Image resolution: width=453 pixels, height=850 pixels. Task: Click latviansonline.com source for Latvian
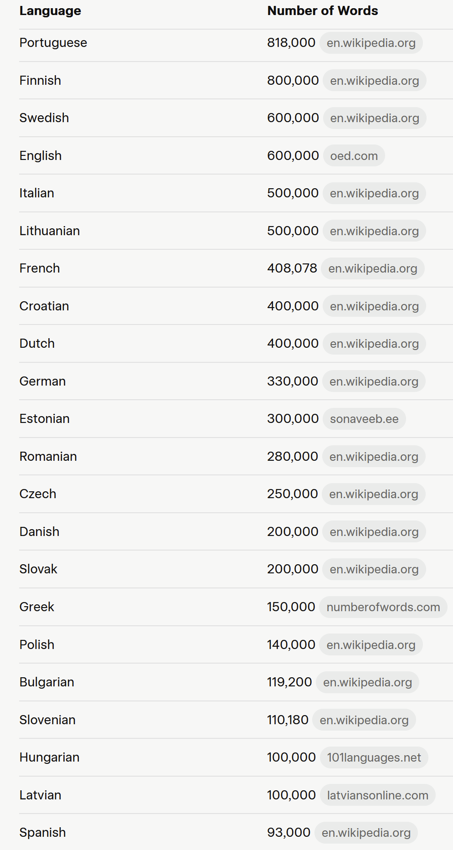tap(377, 795)
